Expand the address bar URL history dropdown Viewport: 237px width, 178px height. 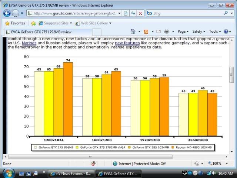(x=119, y=13)
